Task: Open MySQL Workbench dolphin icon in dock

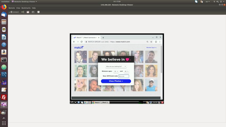Action: (x=4, y=75)
